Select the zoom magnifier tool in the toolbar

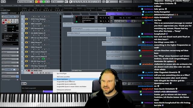point(83,2)
